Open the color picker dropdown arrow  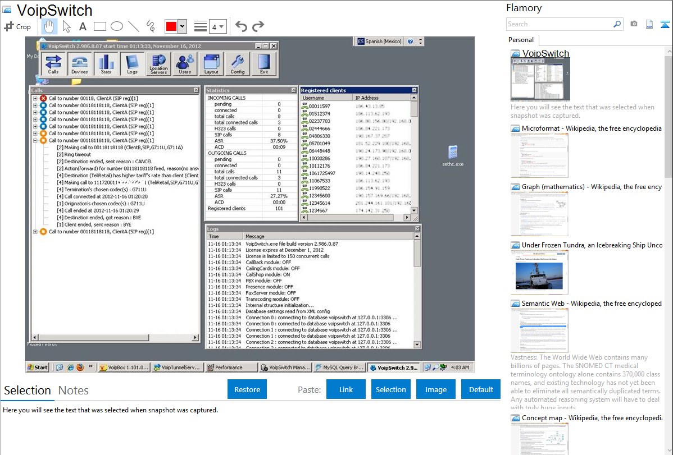coord(182,26)
